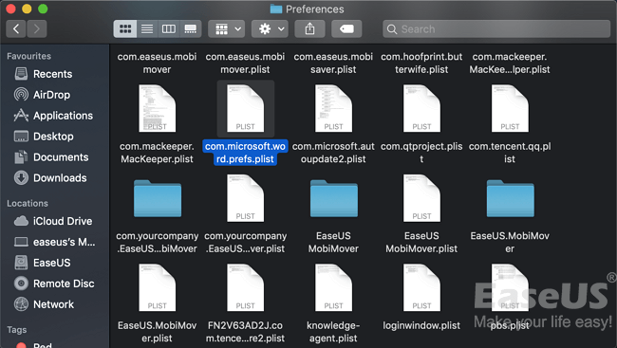Viewport: 617px width, 348px height.
Task: Switch to icon view
Action: pos(125,29)
